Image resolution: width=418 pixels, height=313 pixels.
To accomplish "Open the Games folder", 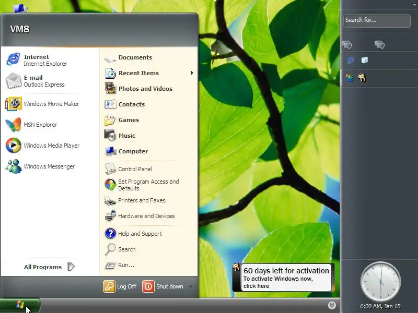I will (122, 120).
